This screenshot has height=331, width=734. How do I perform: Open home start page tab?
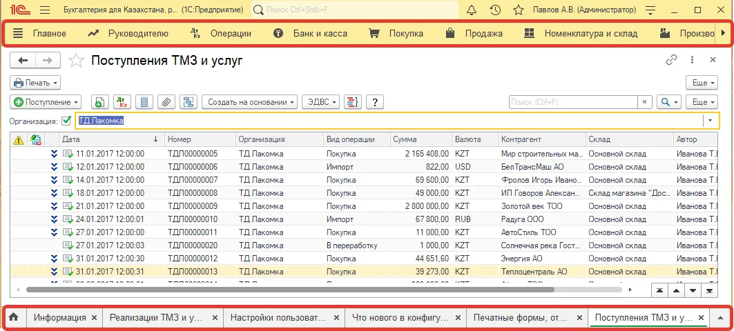14,317
